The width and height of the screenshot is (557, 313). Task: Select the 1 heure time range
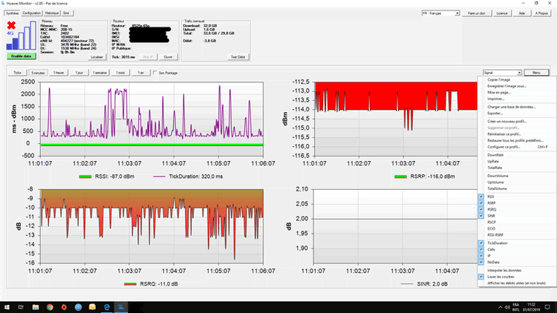tap(59, 73)
